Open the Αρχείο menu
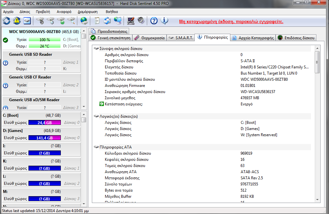The width and height of the screenshot is (329, 214). 8,12
